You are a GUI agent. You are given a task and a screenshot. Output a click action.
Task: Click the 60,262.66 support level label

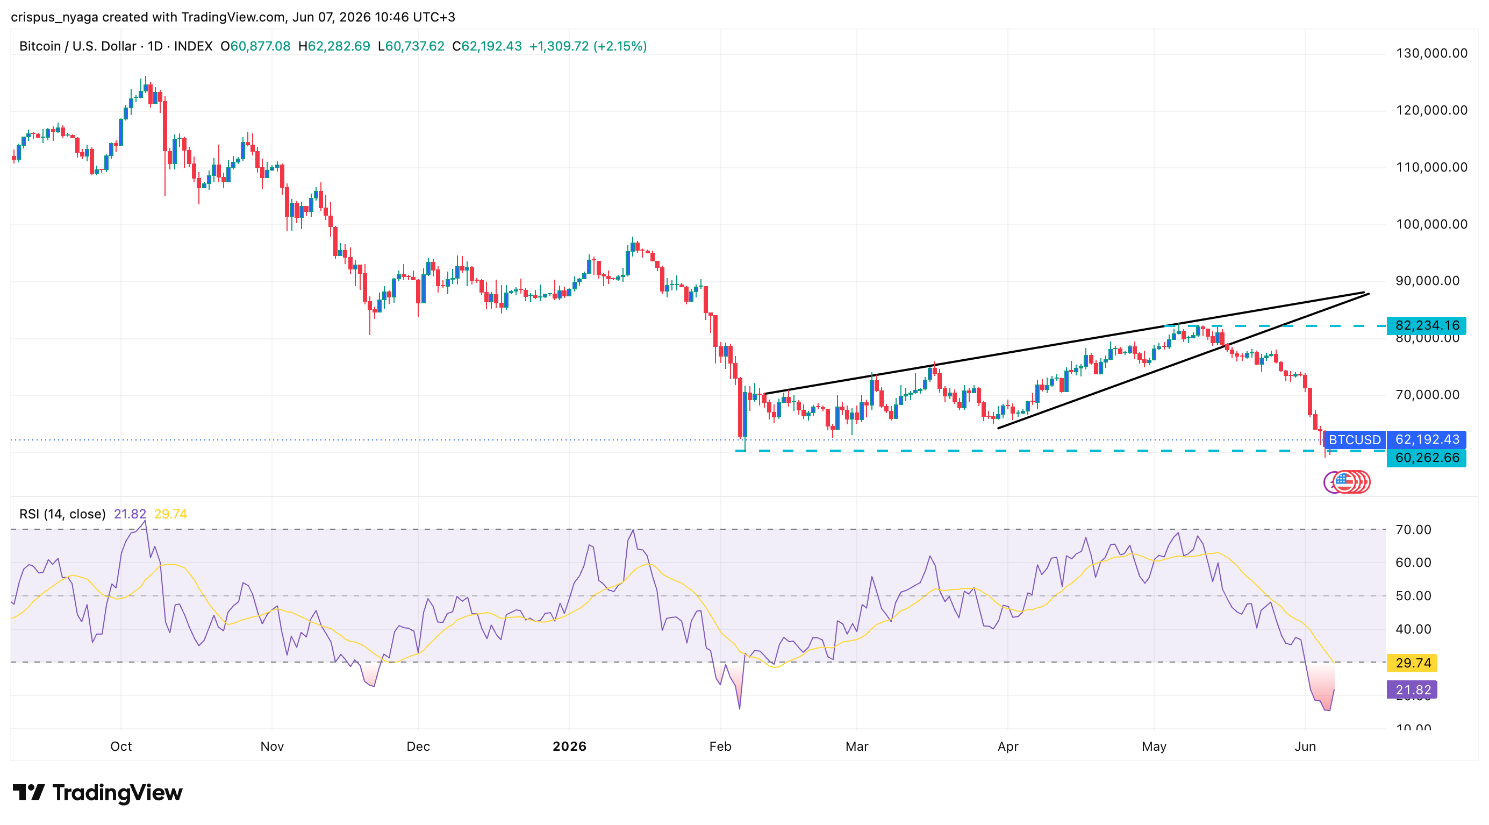tap(1427, 458)
